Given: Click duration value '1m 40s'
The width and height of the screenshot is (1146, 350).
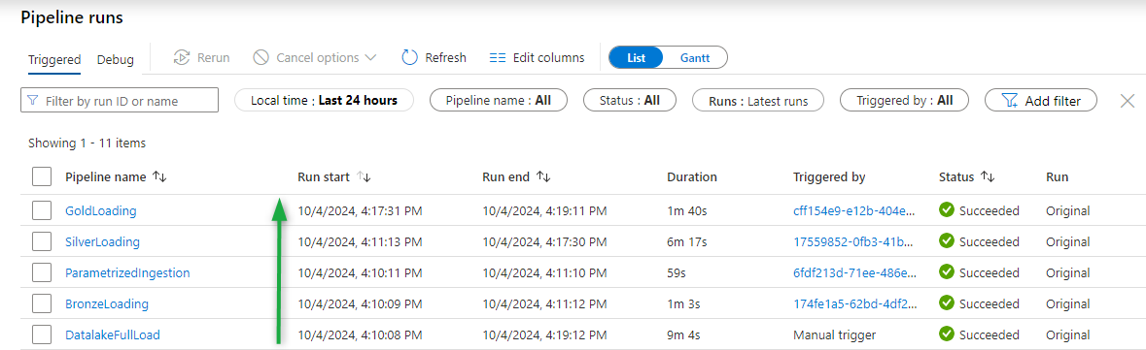Looking at the screenshot, I should (x=686, y=210).
